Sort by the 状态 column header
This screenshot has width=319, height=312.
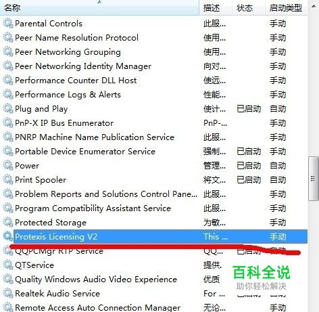pyautogui.click(x=249, y=7)
